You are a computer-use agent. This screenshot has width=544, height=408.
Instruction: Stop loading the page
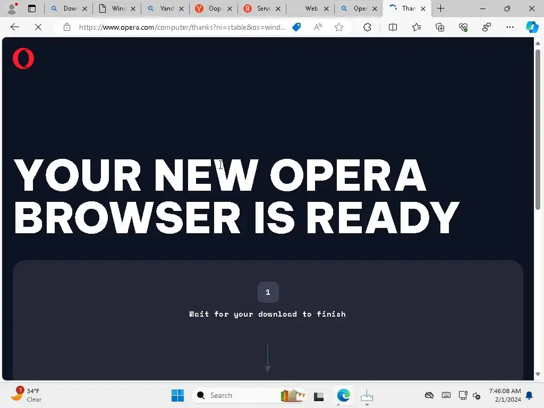point(38,27)
